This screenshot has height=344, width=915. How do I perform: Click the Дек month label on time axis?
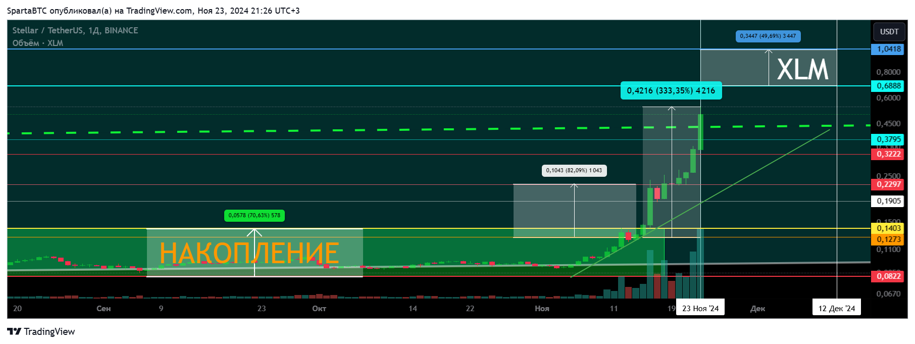(x=757, y=308)
